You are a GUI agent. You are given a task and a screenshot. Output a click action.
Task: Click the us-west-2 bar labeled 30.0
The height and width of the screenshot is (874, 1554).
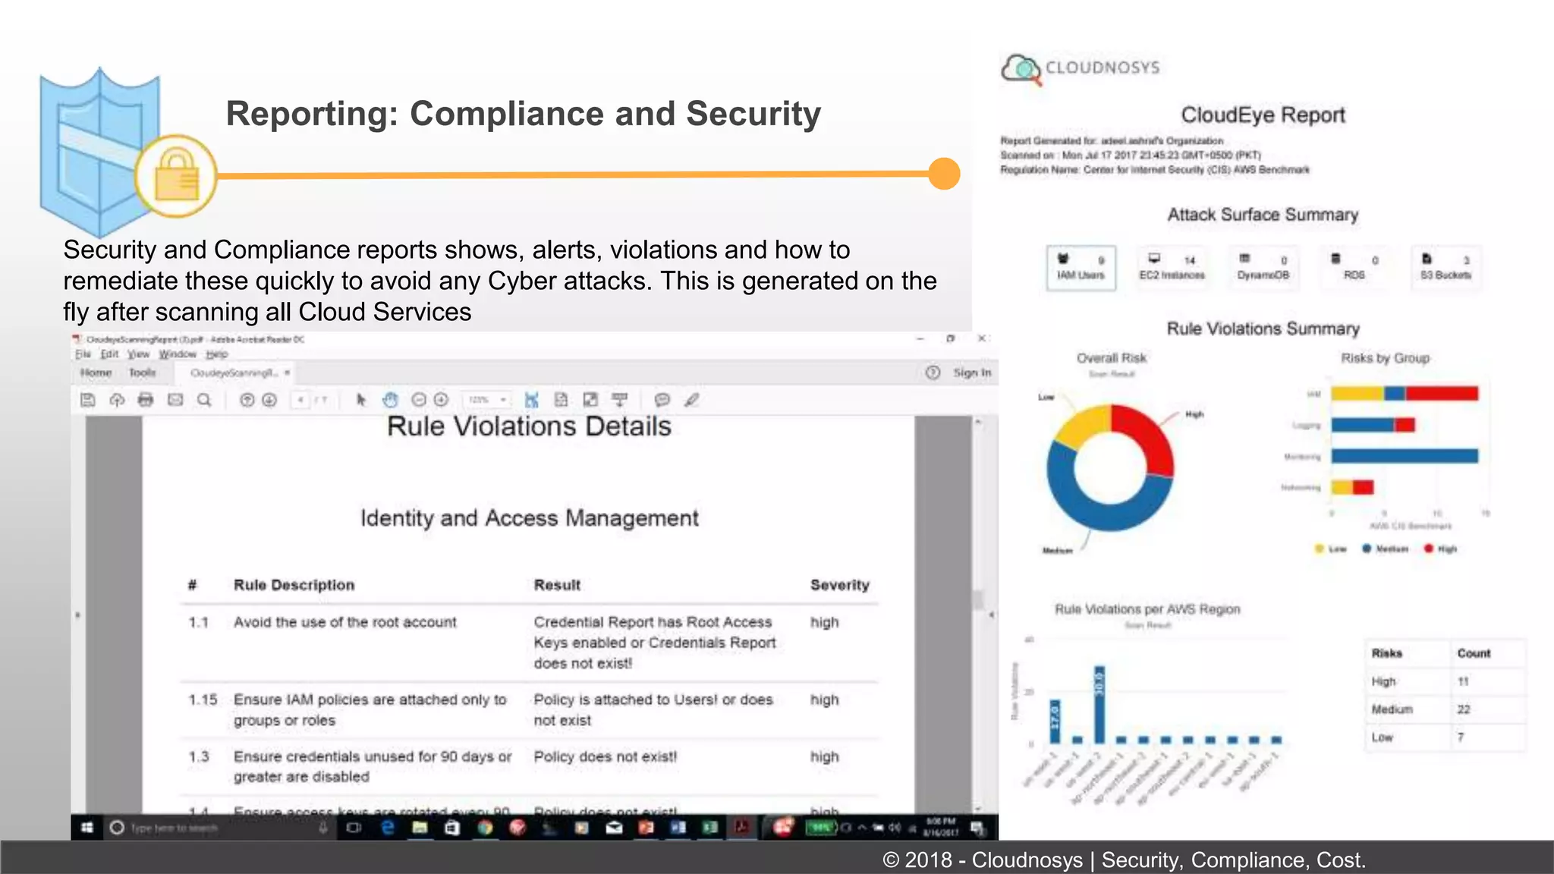point(1099,705)
